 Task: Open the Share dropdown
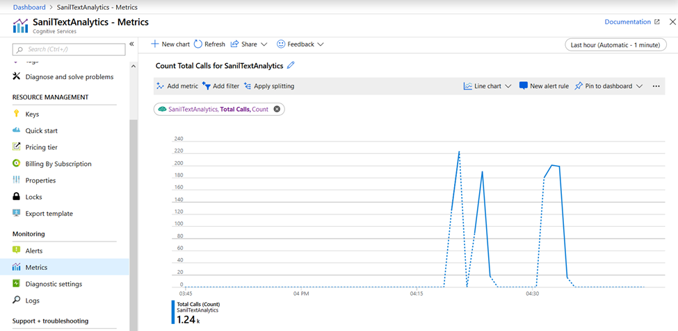click(x=249, y=44)
